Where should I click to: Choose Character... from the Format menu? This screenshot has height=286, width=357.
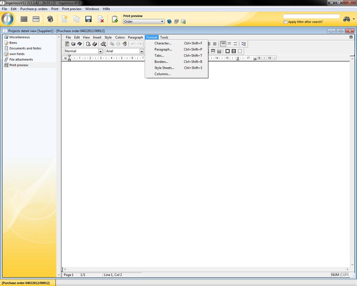163,43
